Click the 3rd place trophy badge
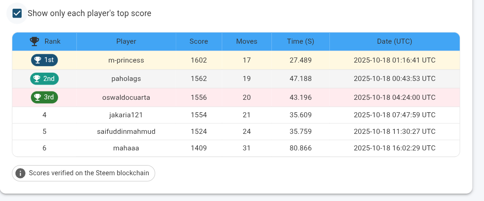 (45, 97)
